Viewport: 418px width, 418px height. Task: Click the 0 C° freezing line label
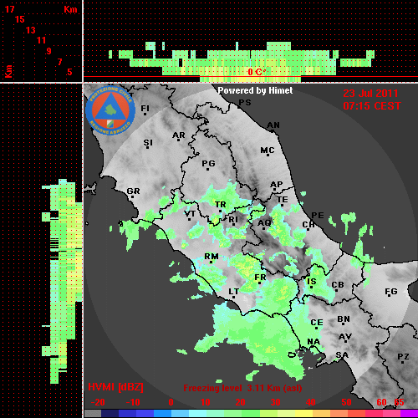tap(256, 72)
